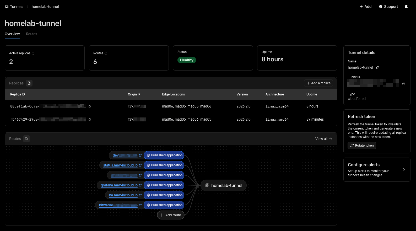Click the 8 hours Uptime value

pos(272,59)
